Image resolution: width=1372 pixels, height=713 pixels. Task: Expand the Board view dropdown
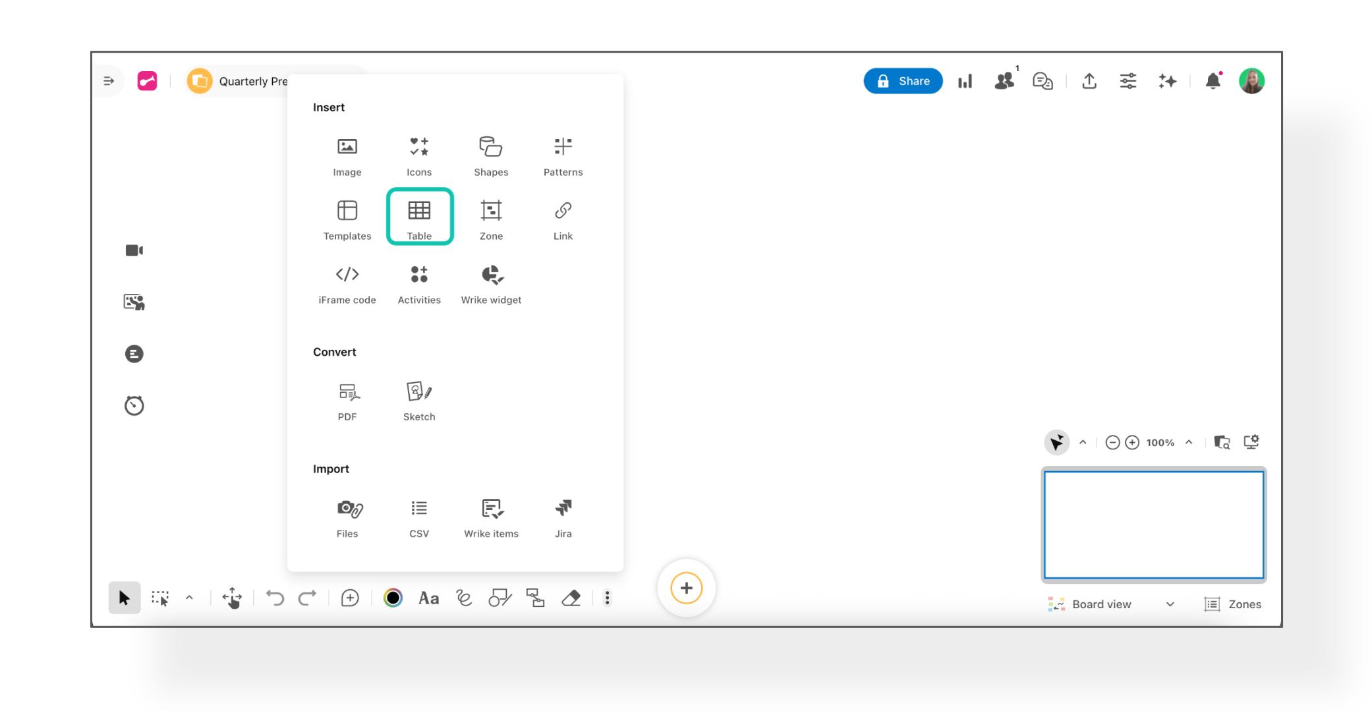coord(1169,604)
